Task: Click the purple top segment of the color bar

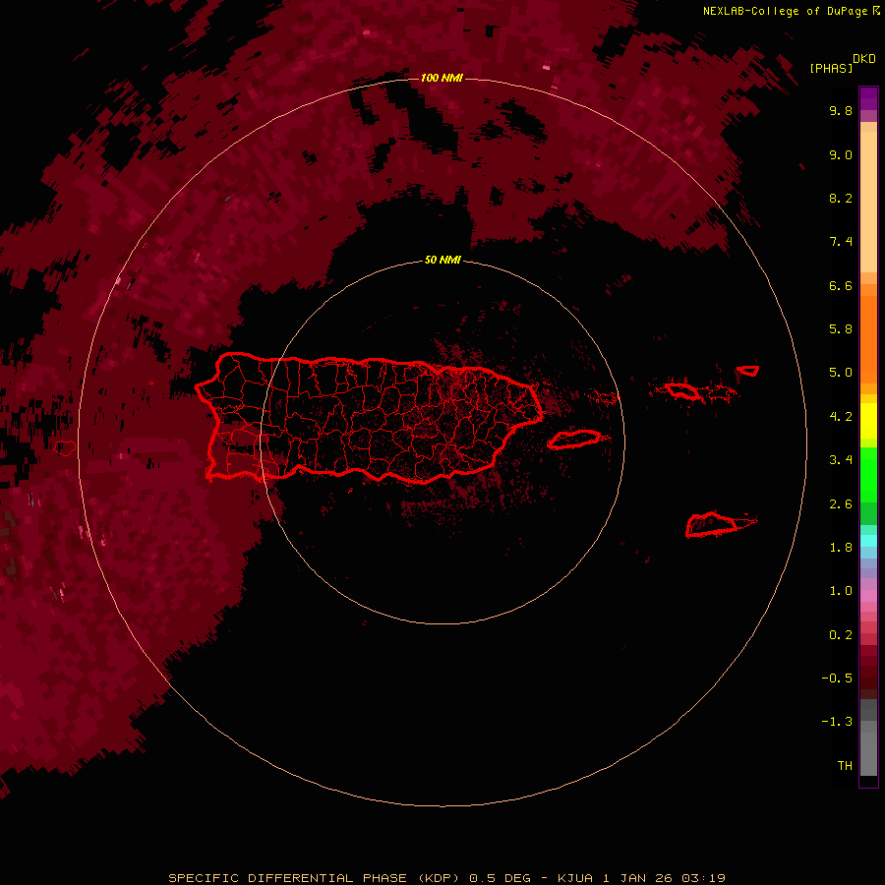Action: pos(868,98)
